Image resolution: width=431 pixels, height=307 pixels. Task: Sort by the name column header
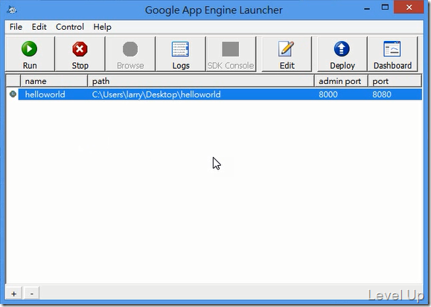[x=54, y=81]
